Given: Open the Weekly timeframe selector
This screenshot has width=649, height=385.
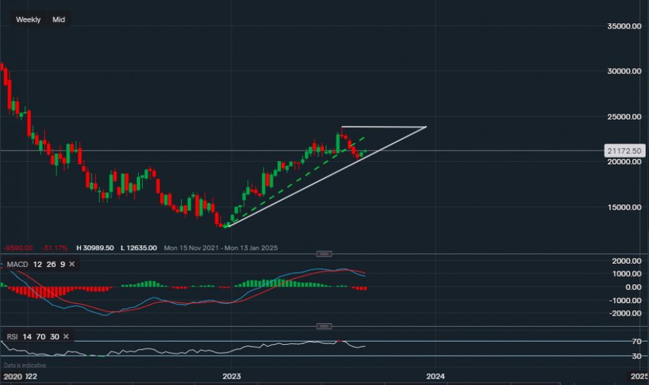Looking at the screenshot, I should pos(28,19).
